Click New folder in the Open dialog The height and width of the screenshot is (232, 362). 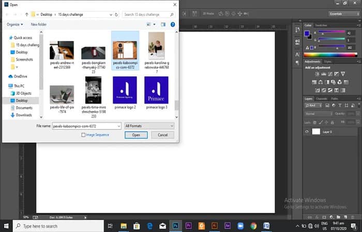(39, 24)
